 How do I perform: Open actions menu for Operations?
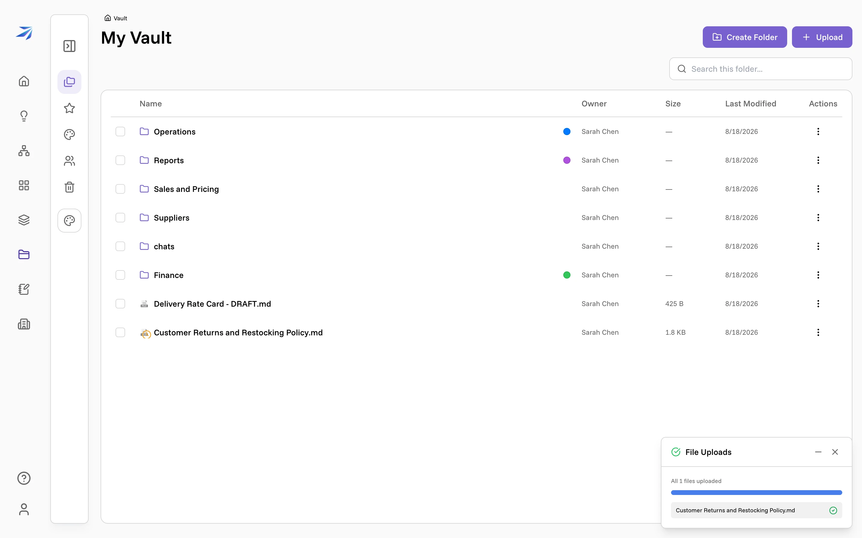pyautogui.click(x=818, y=132)
